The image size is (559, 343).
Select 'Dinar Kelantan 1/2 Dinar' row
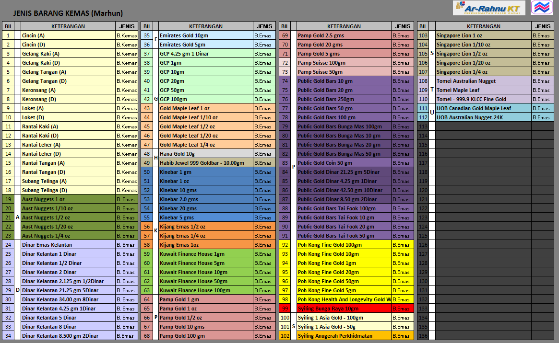click(70, 263)
